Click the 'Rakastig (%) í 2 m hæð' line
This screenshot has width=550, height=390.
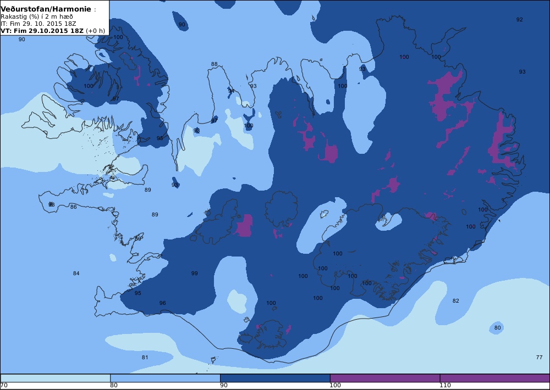coord(37,16)
